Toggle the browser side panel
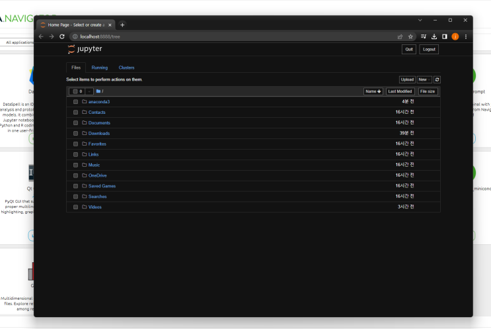This screenshot has width=491, height=329. (445, 36)
